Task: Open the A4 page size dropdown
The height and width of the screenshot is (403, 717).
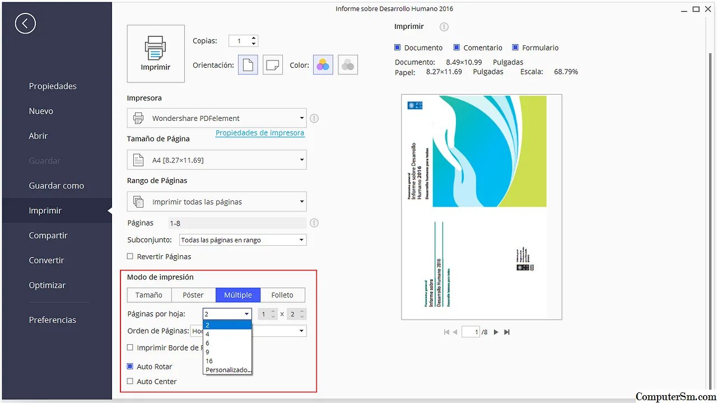Action: coord(217,160)
